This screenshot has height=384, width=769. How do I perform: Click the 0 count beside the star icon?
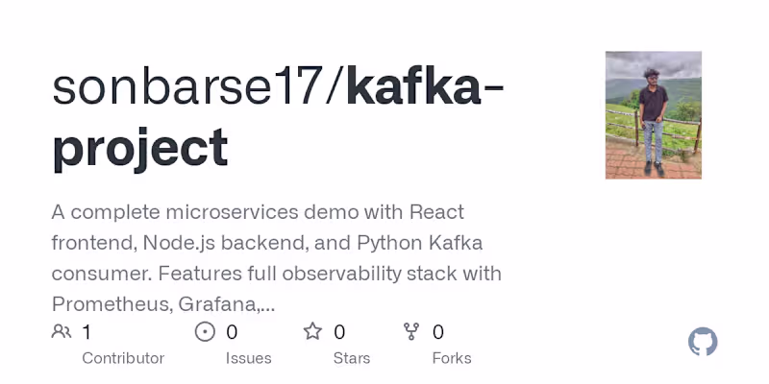[339, 332]
